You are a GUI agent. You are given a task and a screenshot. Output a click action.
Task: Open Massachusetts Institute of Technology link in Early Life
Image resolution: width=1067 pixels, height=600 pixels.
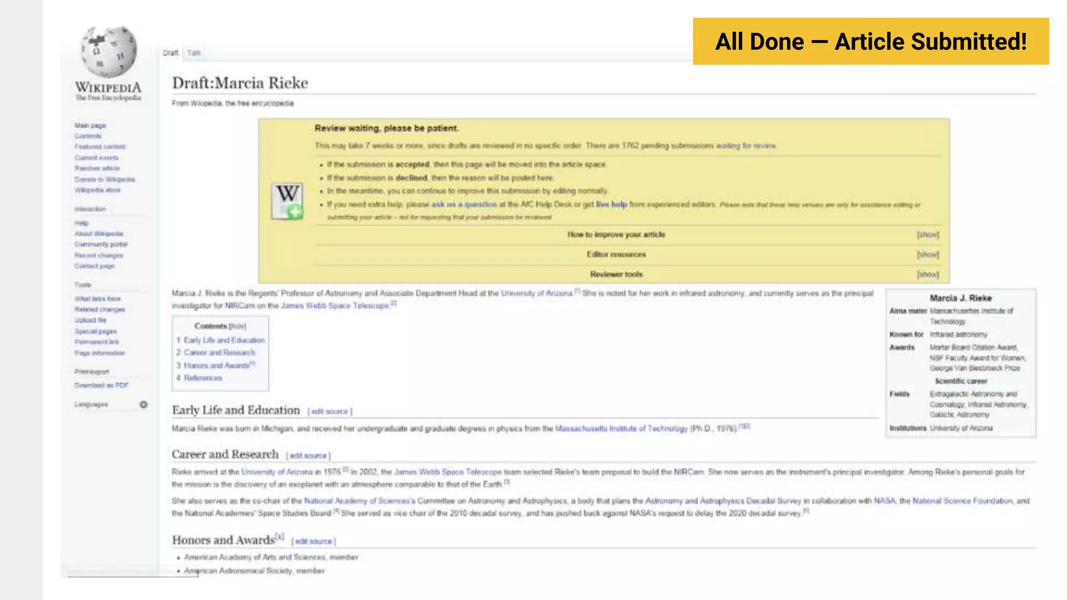(x=622, y=429)
